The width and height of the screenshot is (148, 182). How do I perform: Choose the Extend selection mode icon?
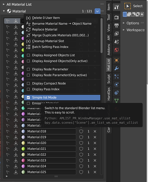129,14
